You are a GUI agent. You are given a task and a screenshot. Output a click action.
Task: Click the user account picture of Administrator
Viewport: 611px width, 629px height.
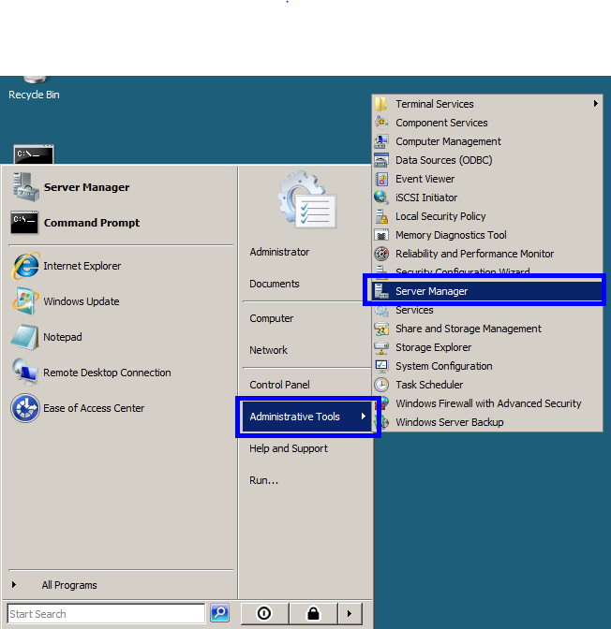[307, 199]
